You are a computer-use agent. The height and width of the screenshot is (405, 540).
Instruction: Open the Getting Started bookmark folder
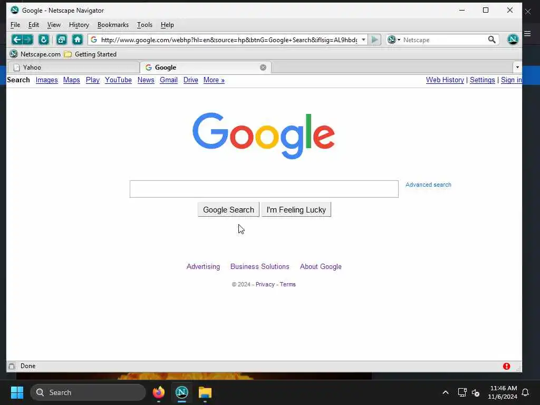tap(91, 54)
